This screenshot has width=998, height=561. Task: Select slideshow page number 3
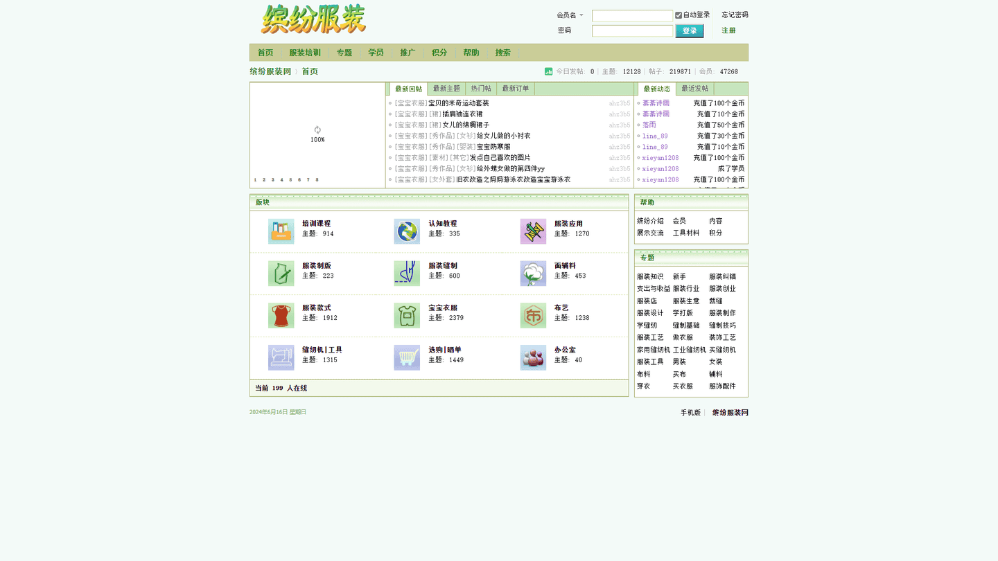[272, 180]
